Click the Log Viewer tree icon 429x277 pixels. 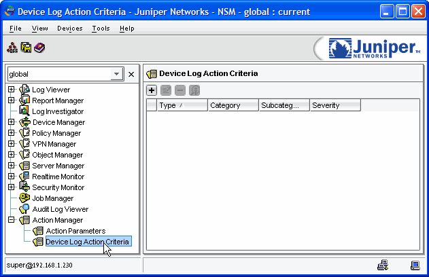click(24, 90)
